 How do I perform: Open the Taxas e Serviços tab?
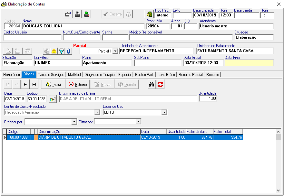coord(51,75)
